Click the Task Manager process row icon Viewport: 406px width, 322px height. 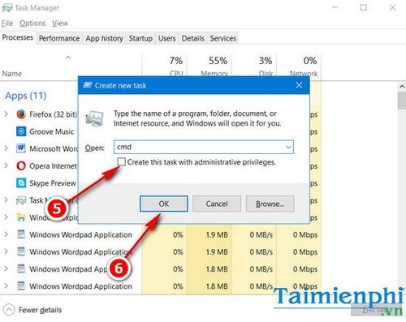coord(21,200)
